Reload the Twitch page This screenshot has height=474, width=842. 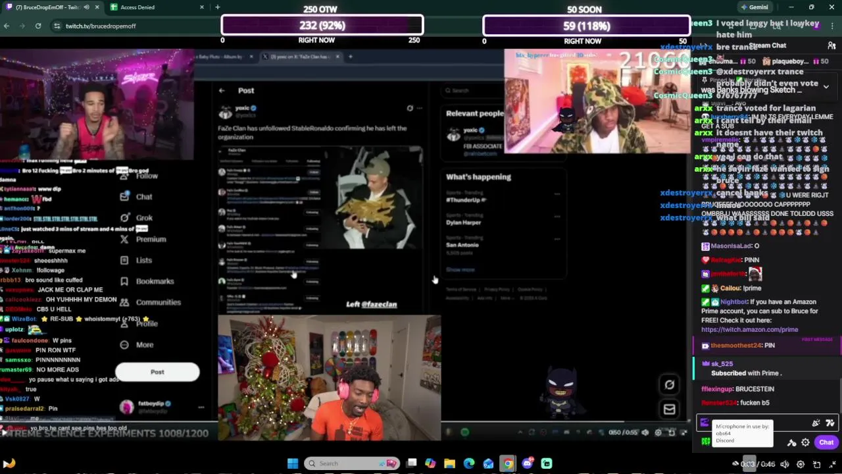click(x=38, y=26)
